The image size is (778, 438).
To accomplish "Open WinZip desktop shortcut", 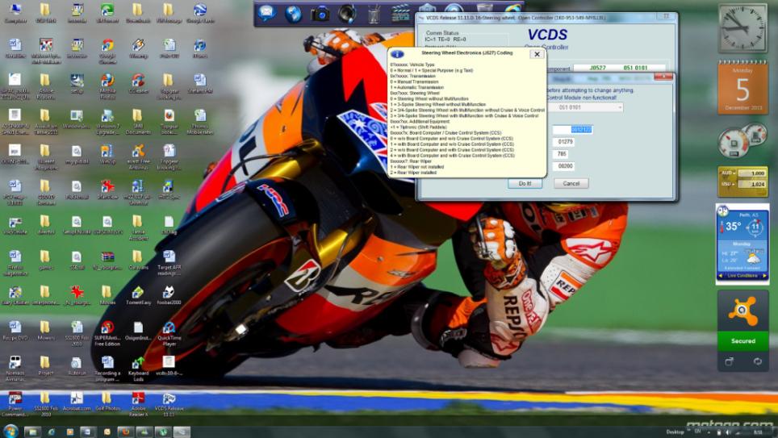I will [x=107, y=154].
